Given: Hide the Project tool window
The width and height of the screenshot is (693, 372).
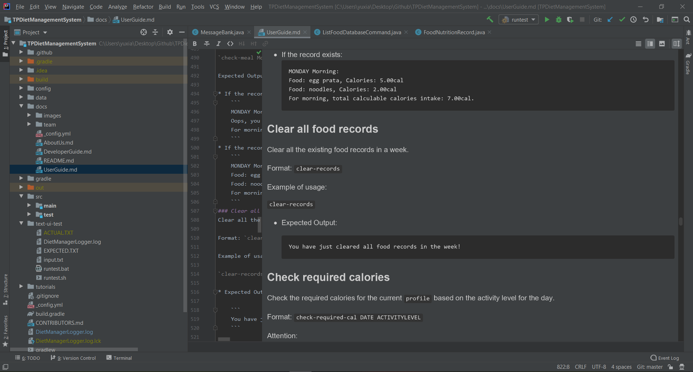Looking at the screenshot, I should pyautogui.click(x=182, y=32).
